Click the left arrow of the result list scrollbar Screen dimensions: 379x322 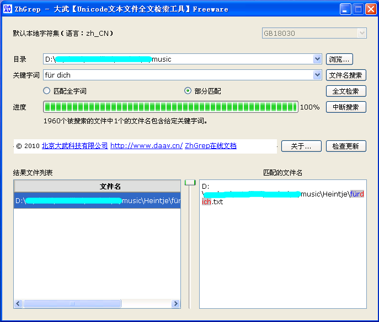(x=18, y=303)
